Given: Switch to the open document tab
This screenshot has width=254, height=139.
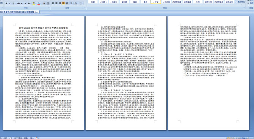Looking at the screenshot, I should pos(20,12).
